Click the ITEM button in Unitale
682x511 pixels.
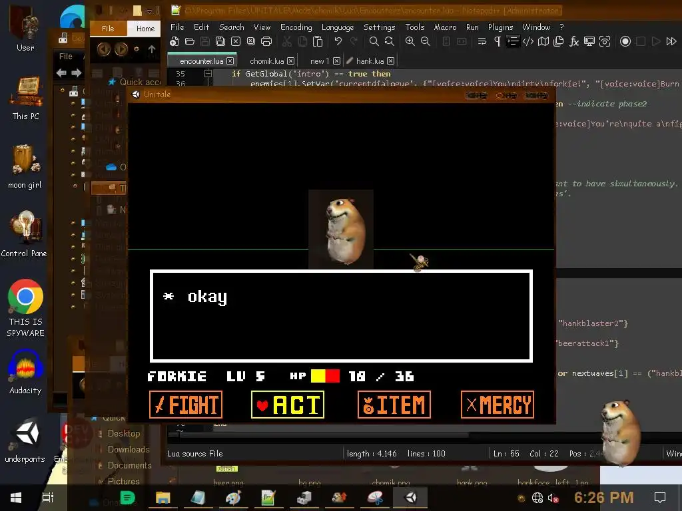pos(394,405)
